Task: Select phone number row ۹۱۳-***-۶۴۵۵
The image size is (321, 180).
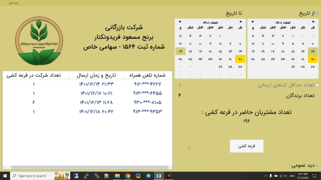Action: (147, 93)
